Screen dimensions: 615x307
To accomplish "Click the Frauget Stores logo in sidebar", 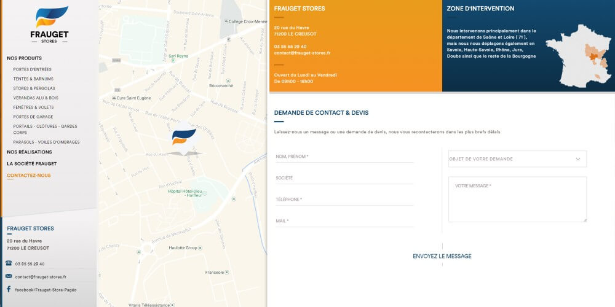I will [49, 25].
